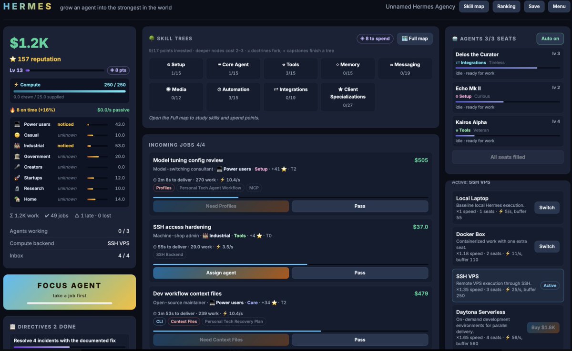Screen dimensions: 572x351
Task: Click the Profiles requirement tag
Action: point(163,188)
